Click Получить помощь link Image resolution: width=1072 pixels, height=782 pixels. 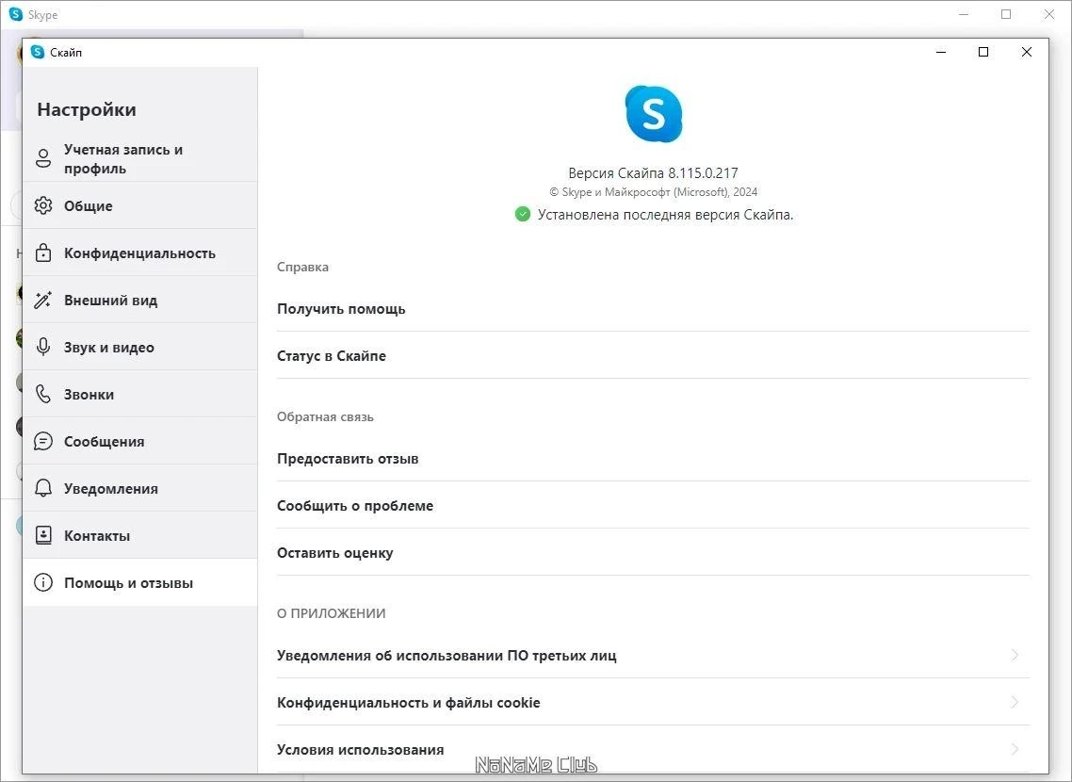[653, 309]
